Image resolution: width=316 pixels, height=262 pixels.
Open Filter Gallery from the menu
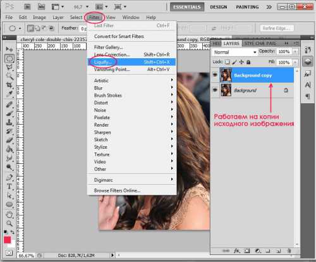click(x=132, y=47)
